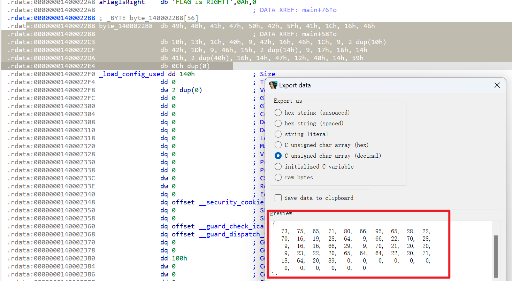Click _load_config_used label
Viewport: 512px width, 281px height.
coord(131,74)
